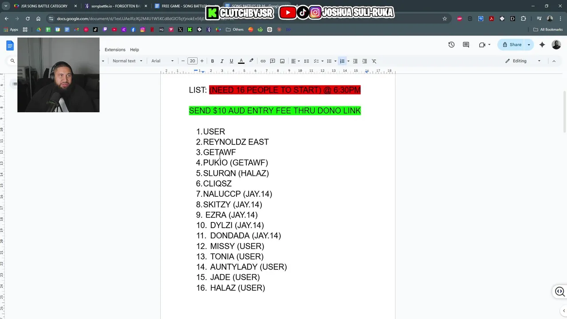Open the Arial font dropdown
This screenshot has height=319, width=567.
(x=163, y=61)
